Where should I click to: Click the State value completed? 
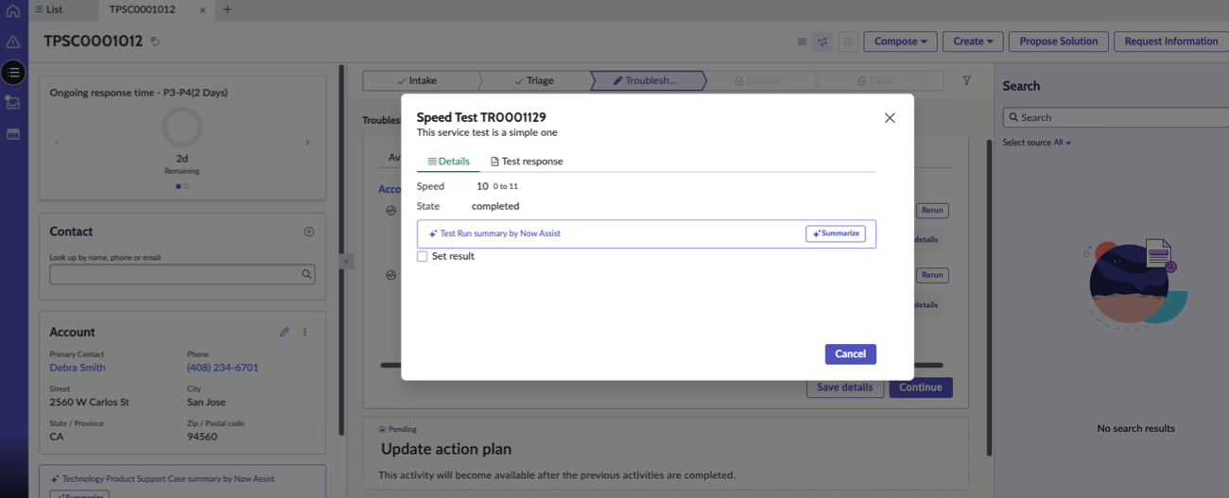point(495,206)
